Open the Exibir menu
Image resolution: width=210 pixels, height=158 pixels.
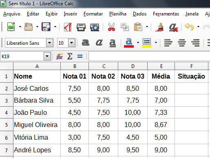(52, 14)
